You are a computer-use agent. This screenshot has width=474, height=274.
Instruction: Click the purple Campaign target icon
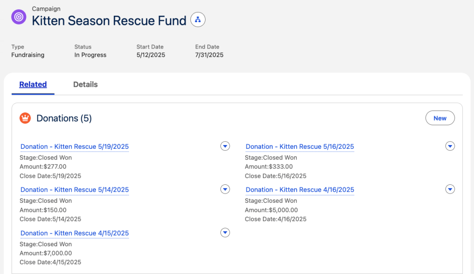[19, 17]
